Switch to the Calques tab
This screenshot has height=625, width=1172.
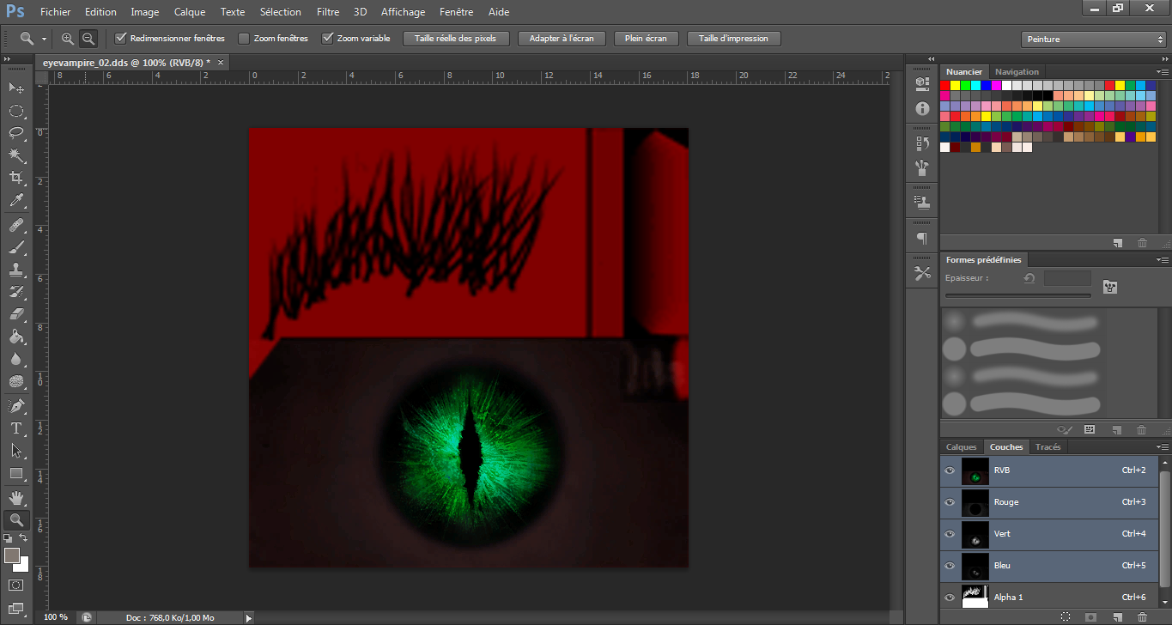pos(961,446)
